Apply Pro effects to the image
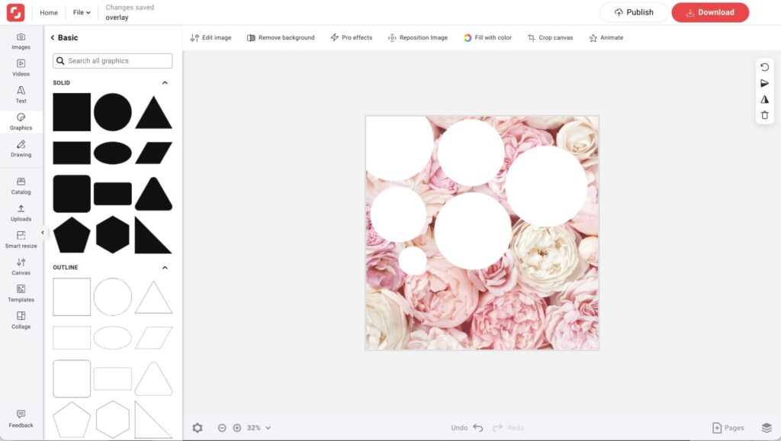Screen dimensions: 781x441 point(351,37)
